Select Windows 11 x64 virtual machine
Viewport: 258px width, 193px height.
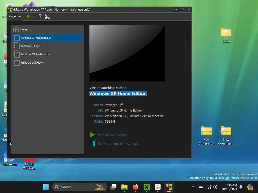pos(47,46)
